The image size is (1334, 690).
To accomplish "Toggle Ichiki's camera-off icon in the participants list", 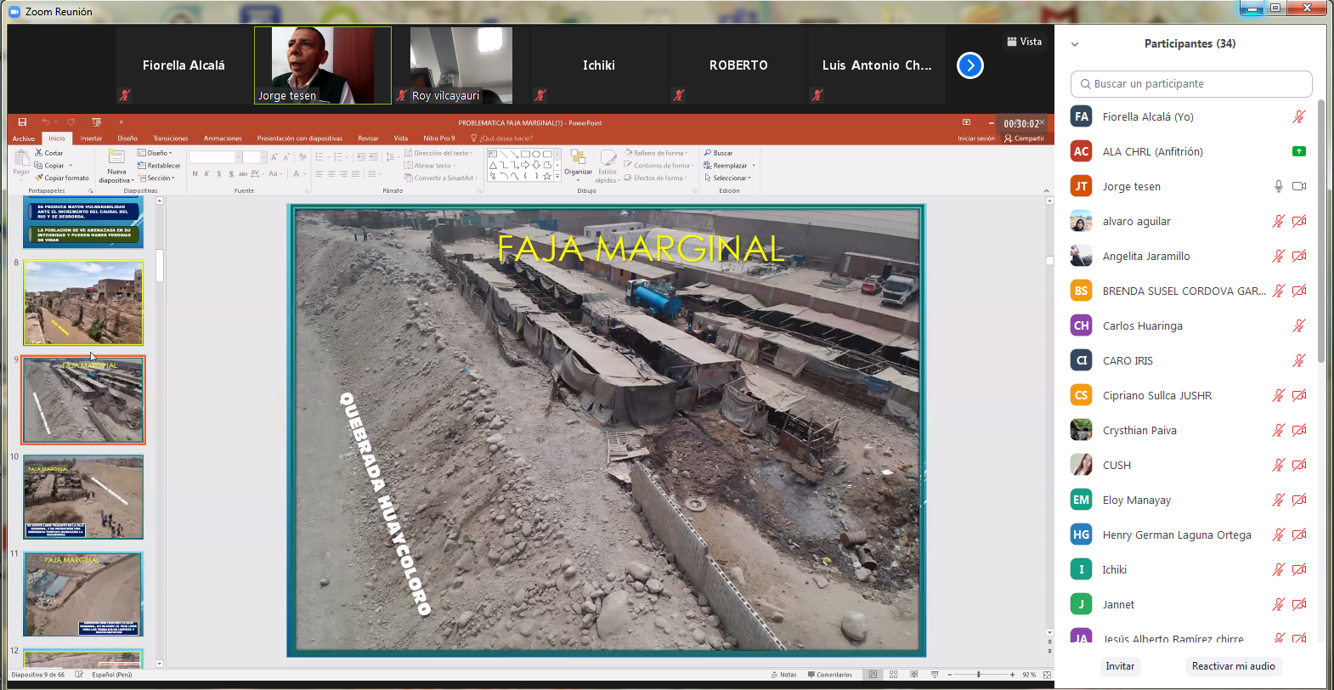I will [1299, 569].
